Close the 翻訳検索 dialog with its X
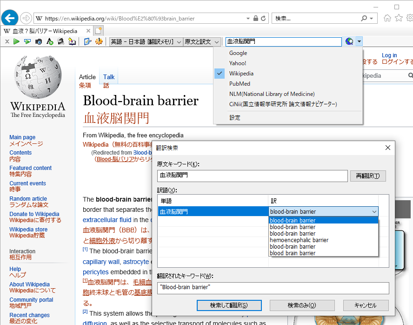Viewport: 413px width, 325px height. [388, 148]
